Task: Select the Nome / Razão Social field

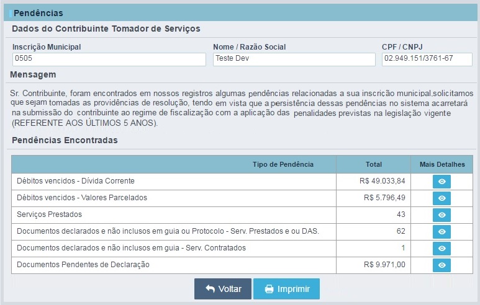Action: coord(294,60)
